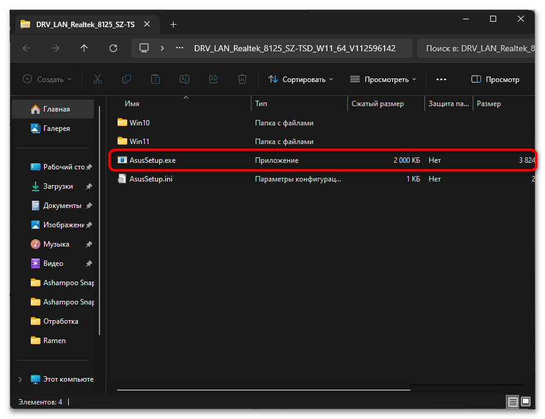Viewport: 545px width, 419px height.
Task: Open Галерея in navigation pane
Action: (x=53, y=128)
